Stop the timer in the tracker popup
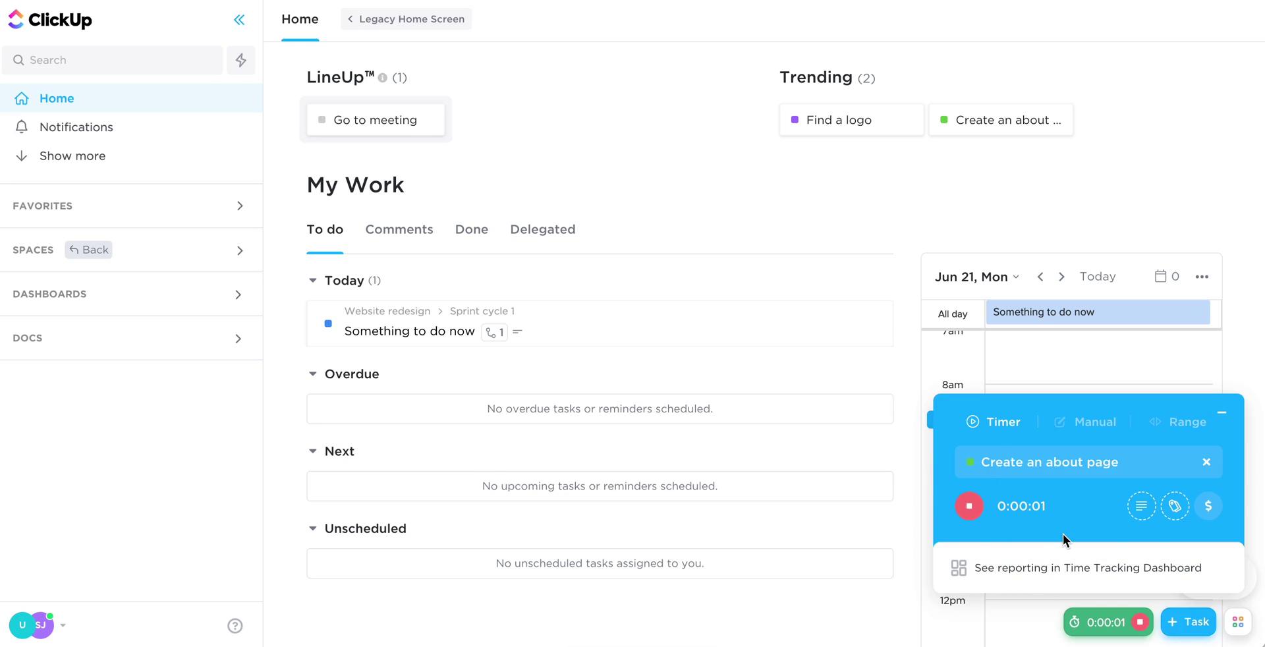This screenshot has height=647, width=1265. pos(969,506)
